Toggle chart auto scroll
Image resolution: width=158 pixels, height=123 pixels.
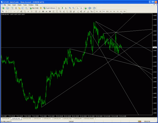tap(78, 8)
